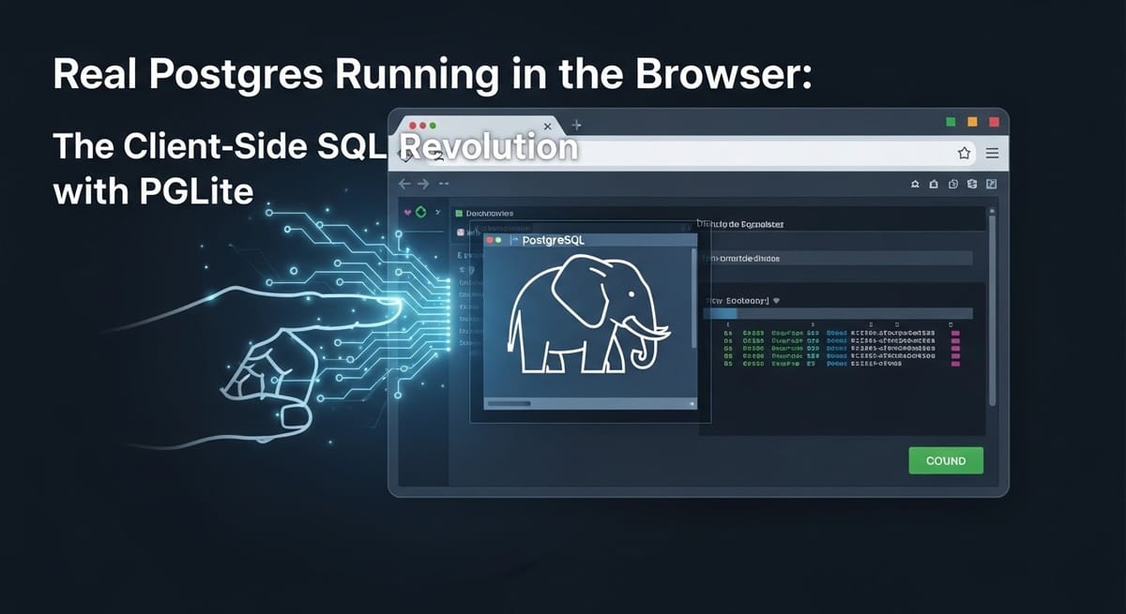
Task: Open the browser hamburger menu
Action: (992, 154)
